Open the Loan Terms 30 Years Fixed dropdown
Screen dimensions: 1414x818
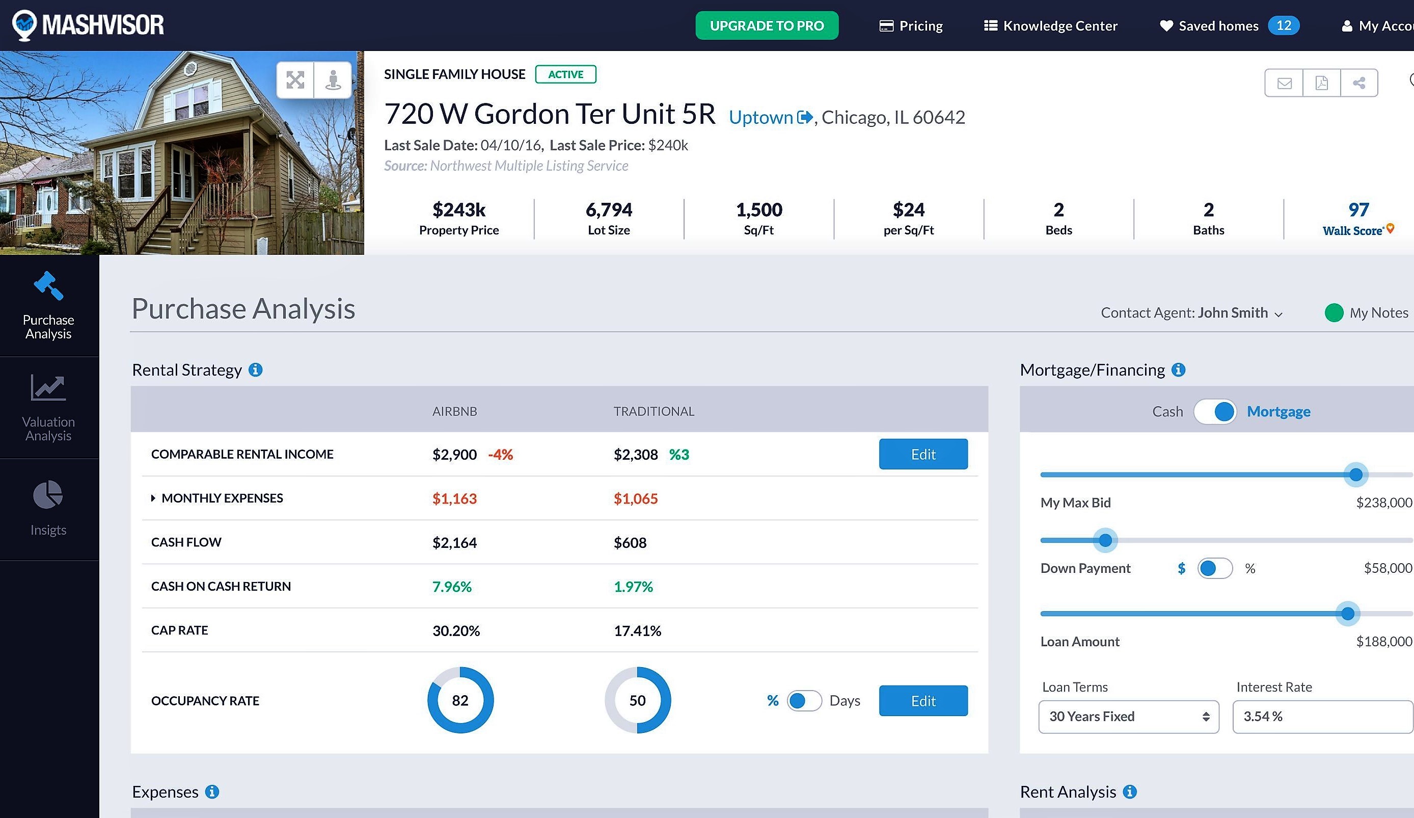point(1128,717)
